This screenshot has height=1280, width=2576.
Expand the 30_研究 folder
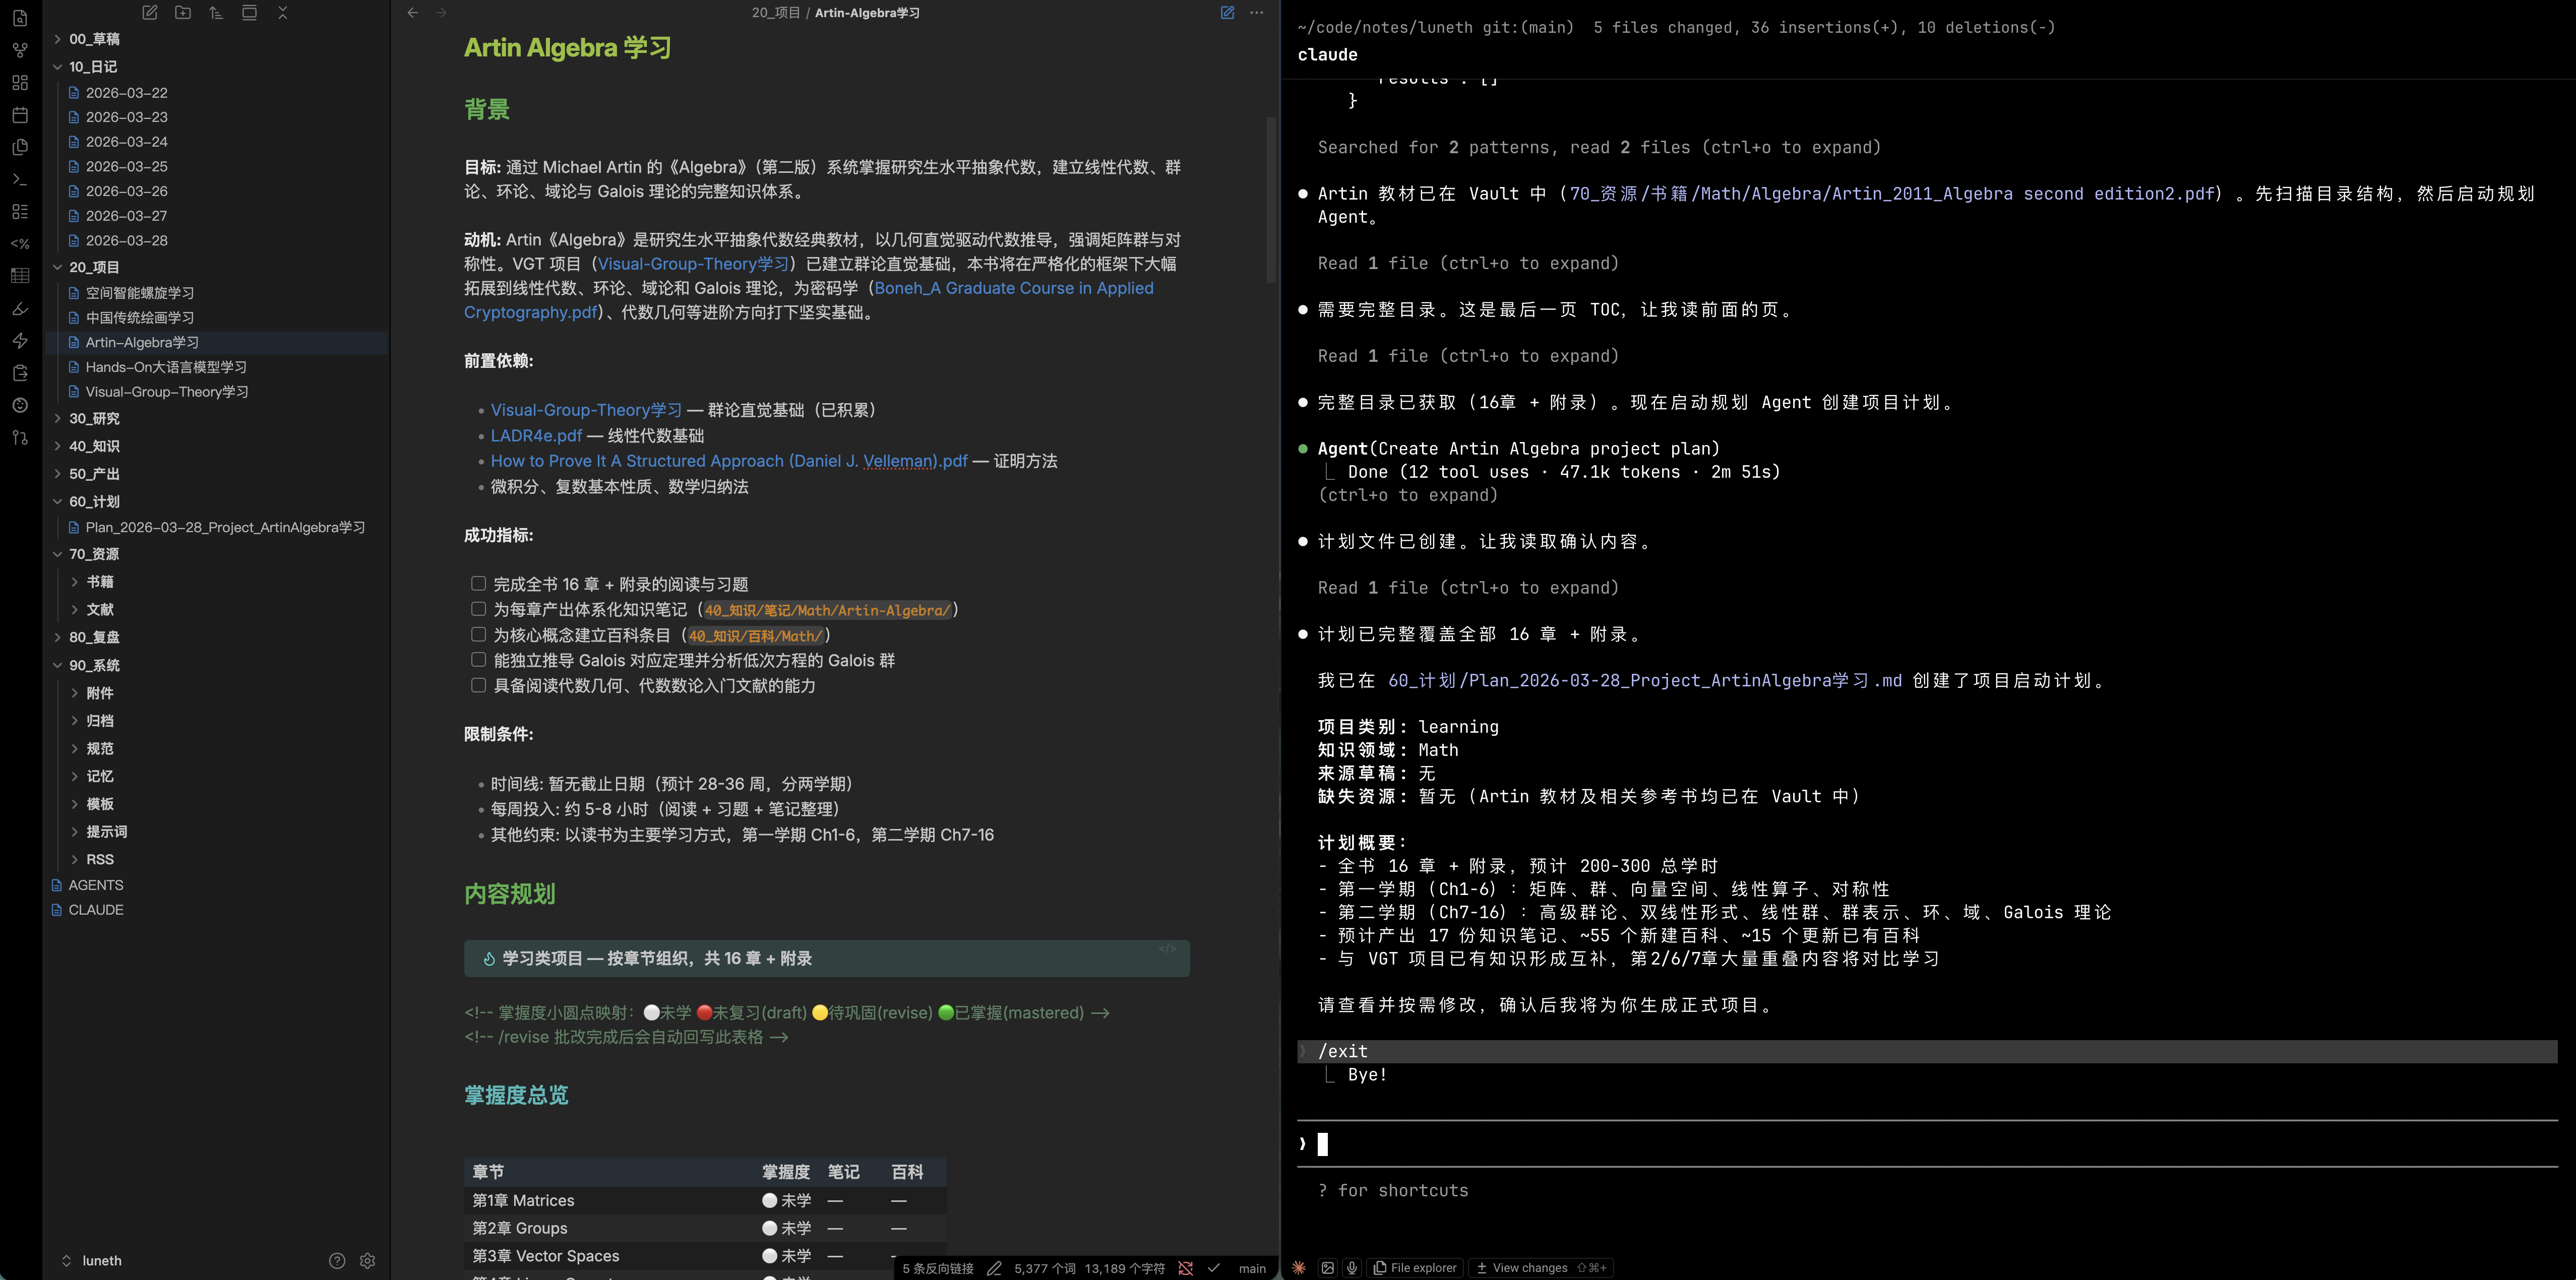click(x=57, y=419)
